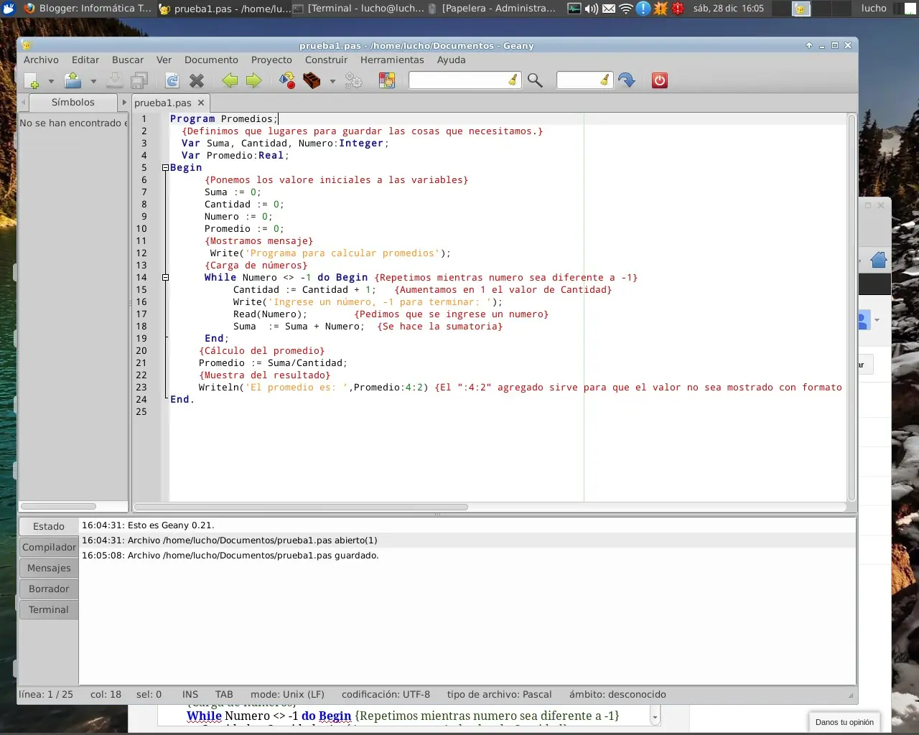Screen dimensions: 919x735
Task: Close current file using toolbar X icon
Action: [197, 80]
